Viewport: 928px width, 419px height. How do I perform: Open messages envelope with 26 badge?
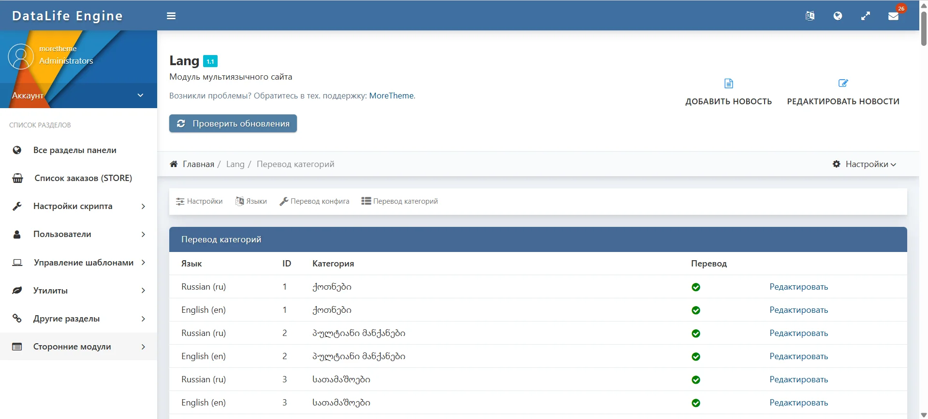(893, 16)
